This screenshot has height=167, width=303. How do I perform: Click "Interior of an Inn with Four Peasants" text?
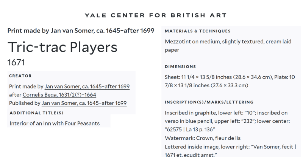point(55,124)
